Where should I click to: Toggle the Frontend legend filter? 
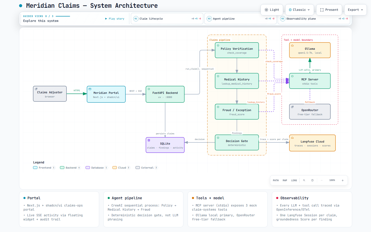tap(44, 168)
